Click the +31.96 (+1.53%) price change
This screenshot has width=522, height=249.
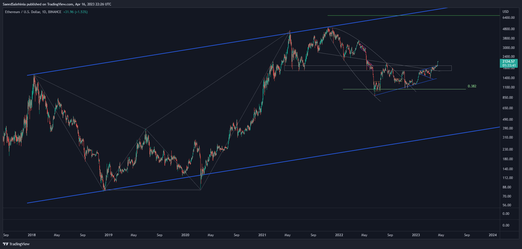(75, 12)
